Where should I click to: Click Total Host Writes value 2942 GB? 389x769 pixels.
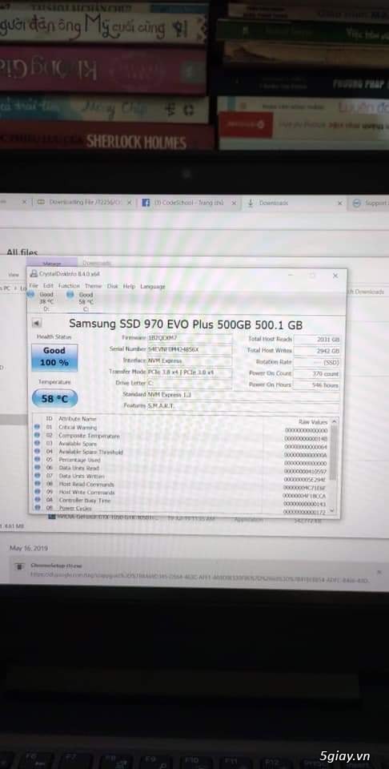tap(317, 351)
